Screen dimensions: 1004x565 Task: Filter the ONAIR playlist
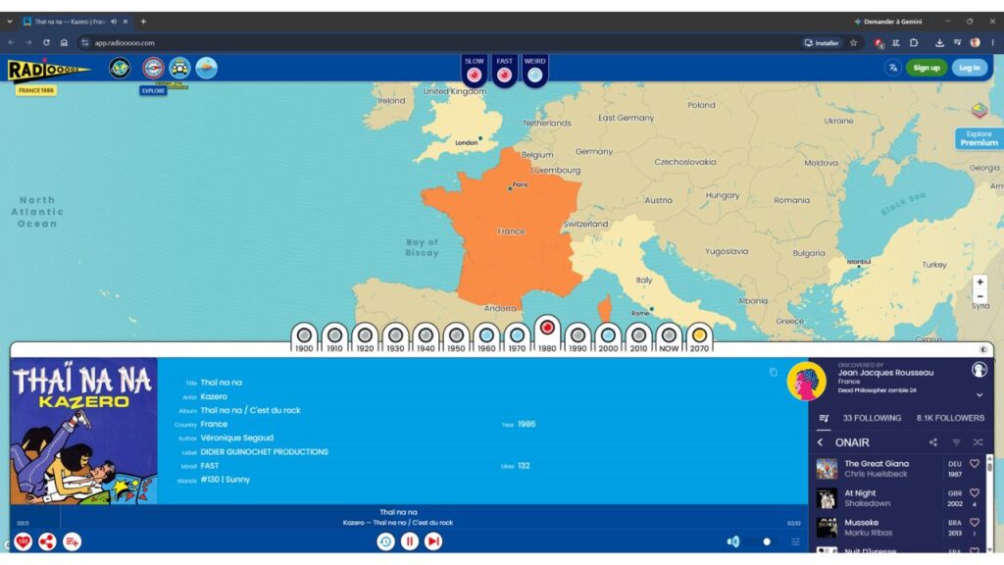pyautogui.click(x=956, y=442)
